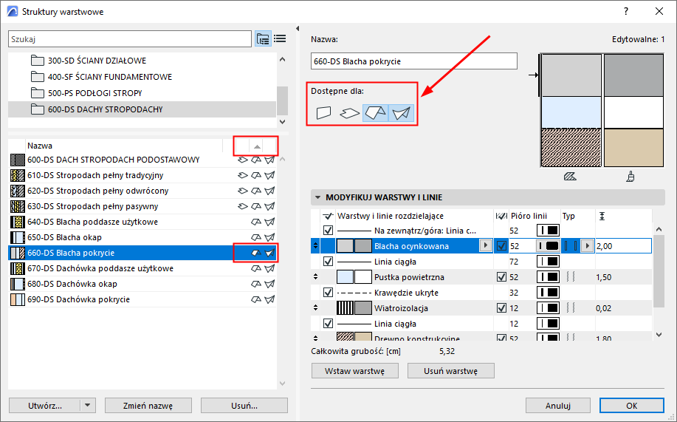Toggle end line checkbox for Pustka powietrzna
Viewport: 677px width, 422px height.
pos(501,277)
